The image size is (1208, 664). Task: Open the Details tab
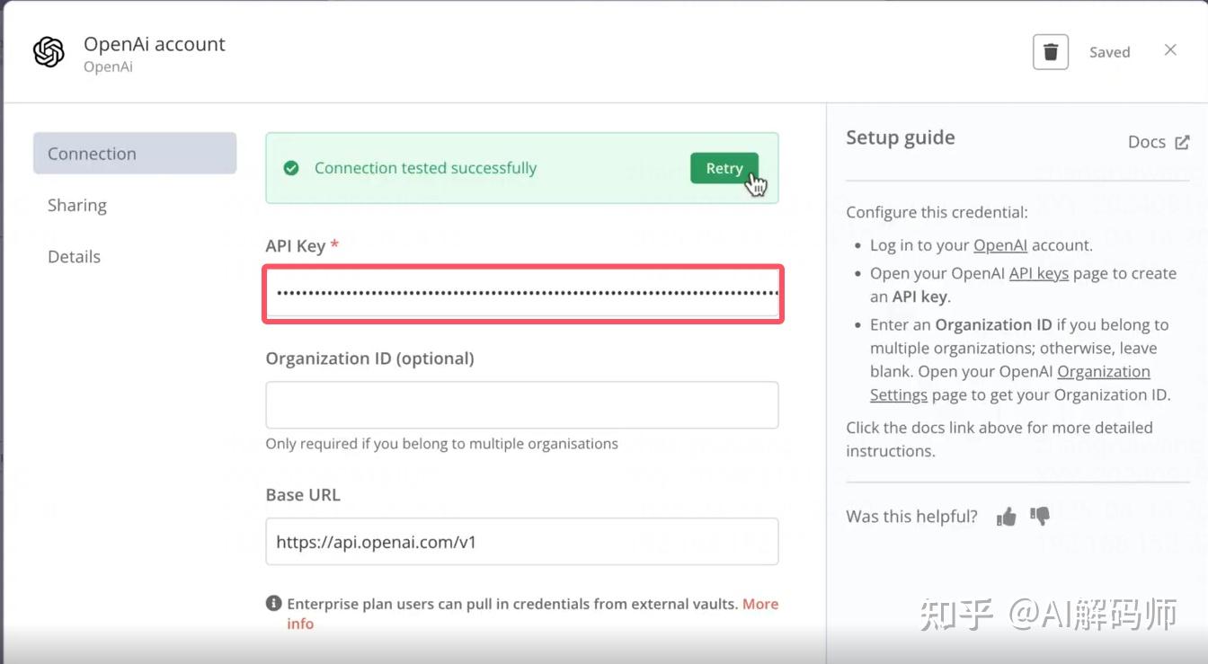74,257
